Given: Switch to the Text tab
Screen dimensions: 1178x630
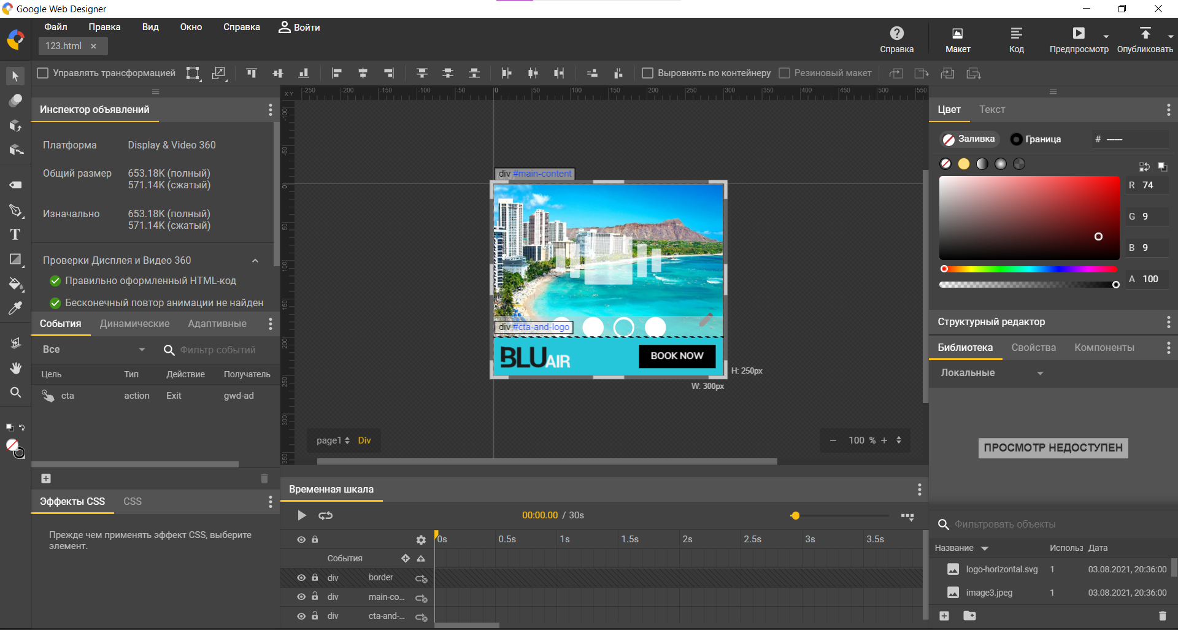Looking at the screenshot, I should [x=991, y=109].
